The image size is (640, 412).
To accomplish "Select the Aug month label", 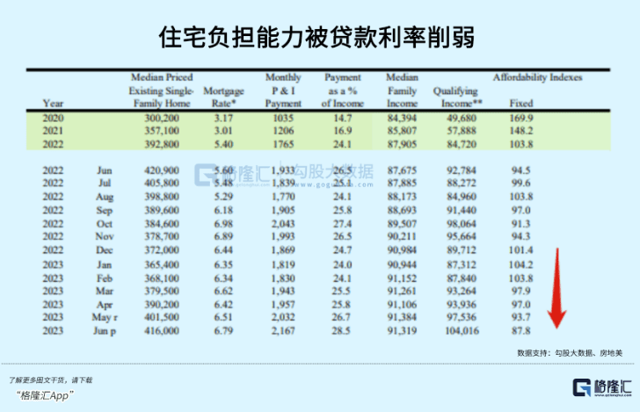I will pos(105,197).
